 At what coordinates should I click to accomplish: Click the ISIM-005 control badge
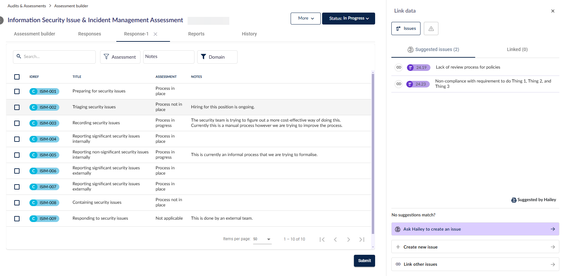(x=44, y=155)
